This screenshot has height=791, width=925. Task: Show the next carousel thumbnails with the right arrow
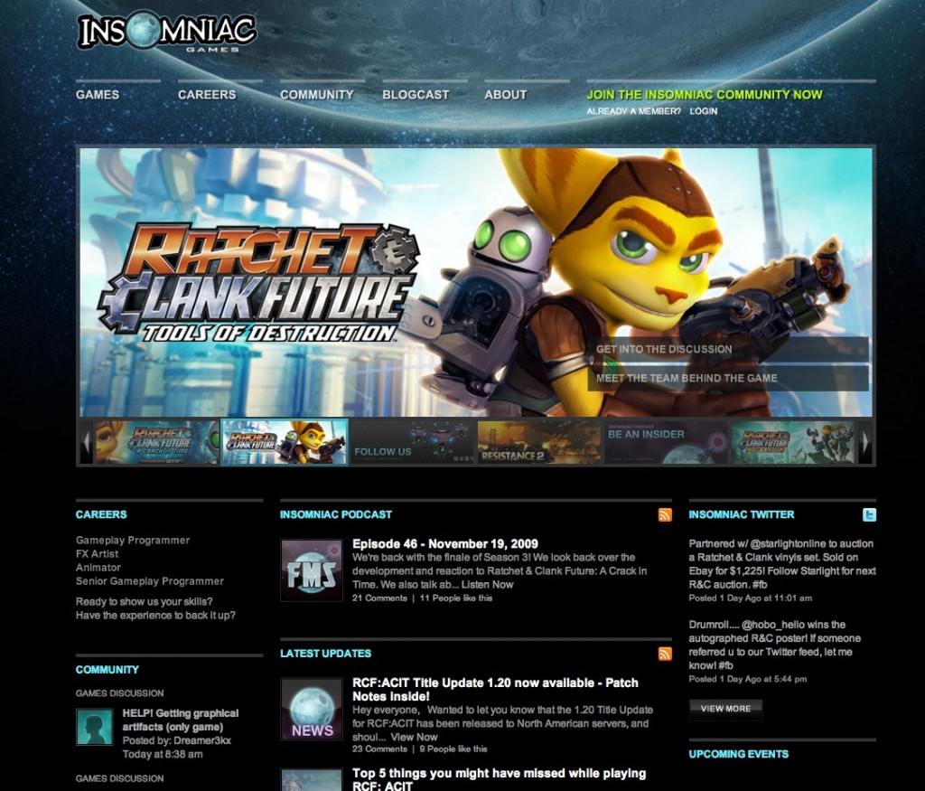click(865, 441)
